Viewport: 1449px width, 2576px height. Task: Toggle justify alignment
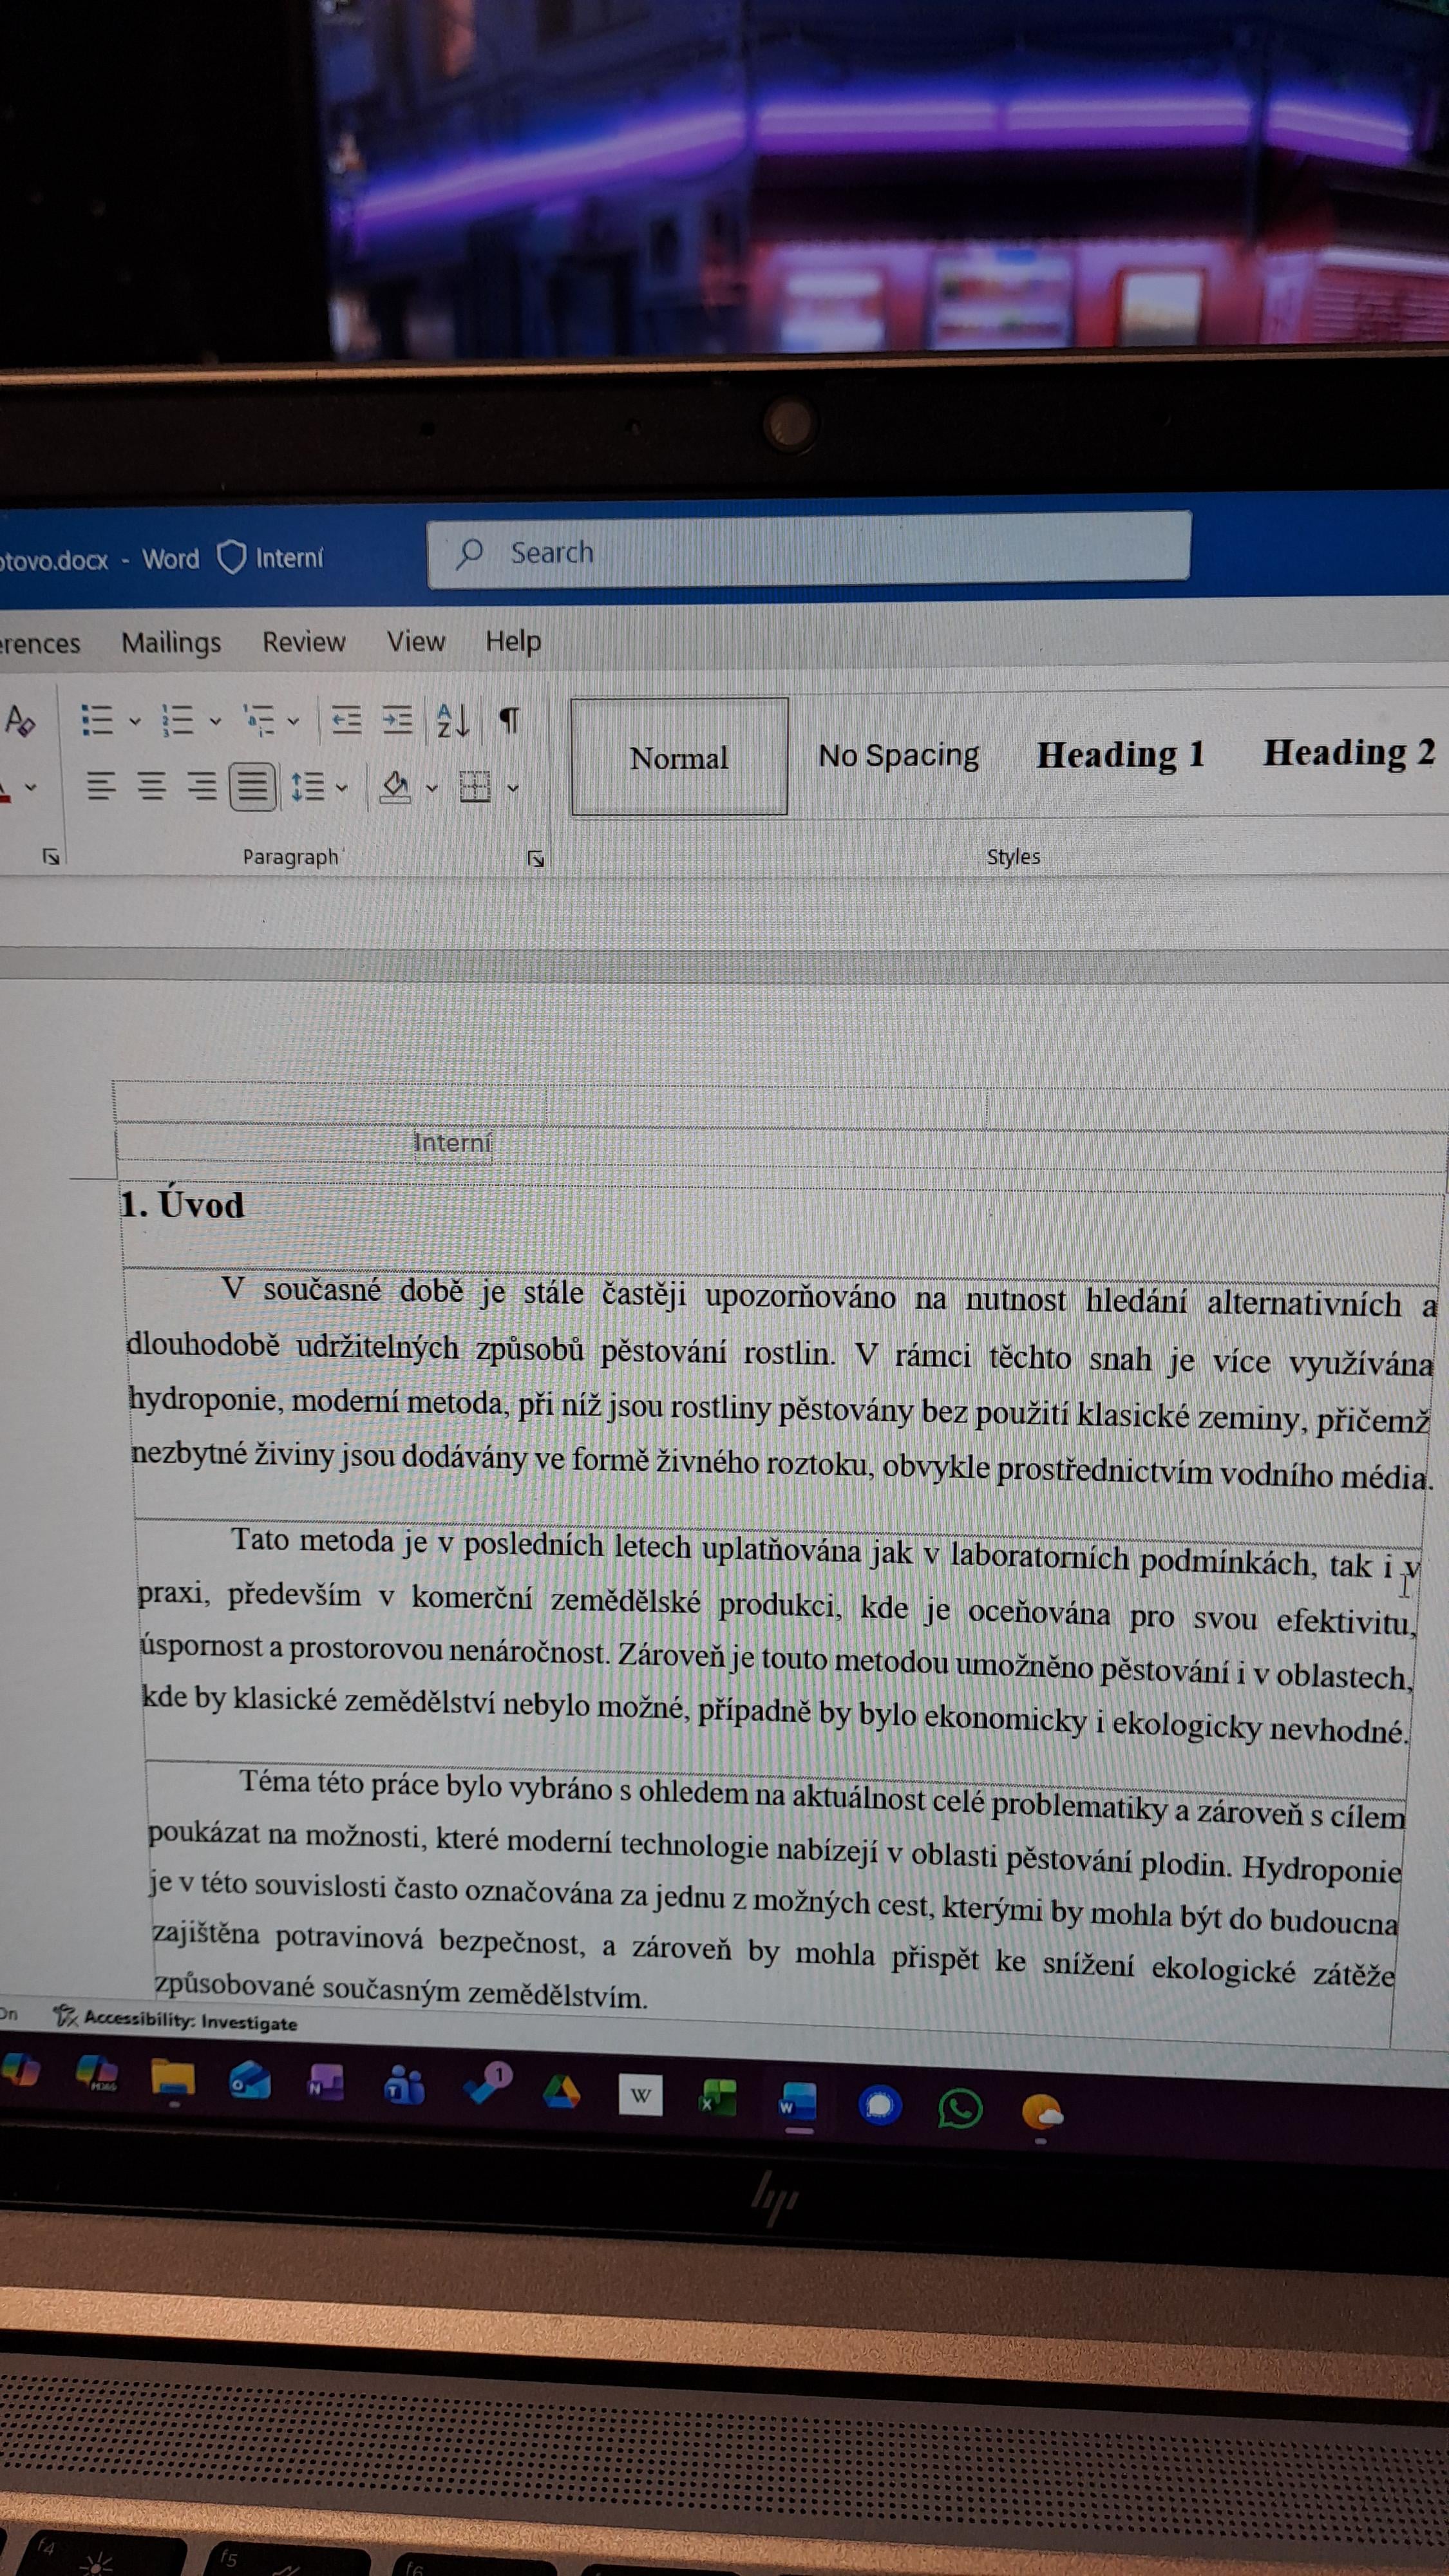click(x=252, y=787)
